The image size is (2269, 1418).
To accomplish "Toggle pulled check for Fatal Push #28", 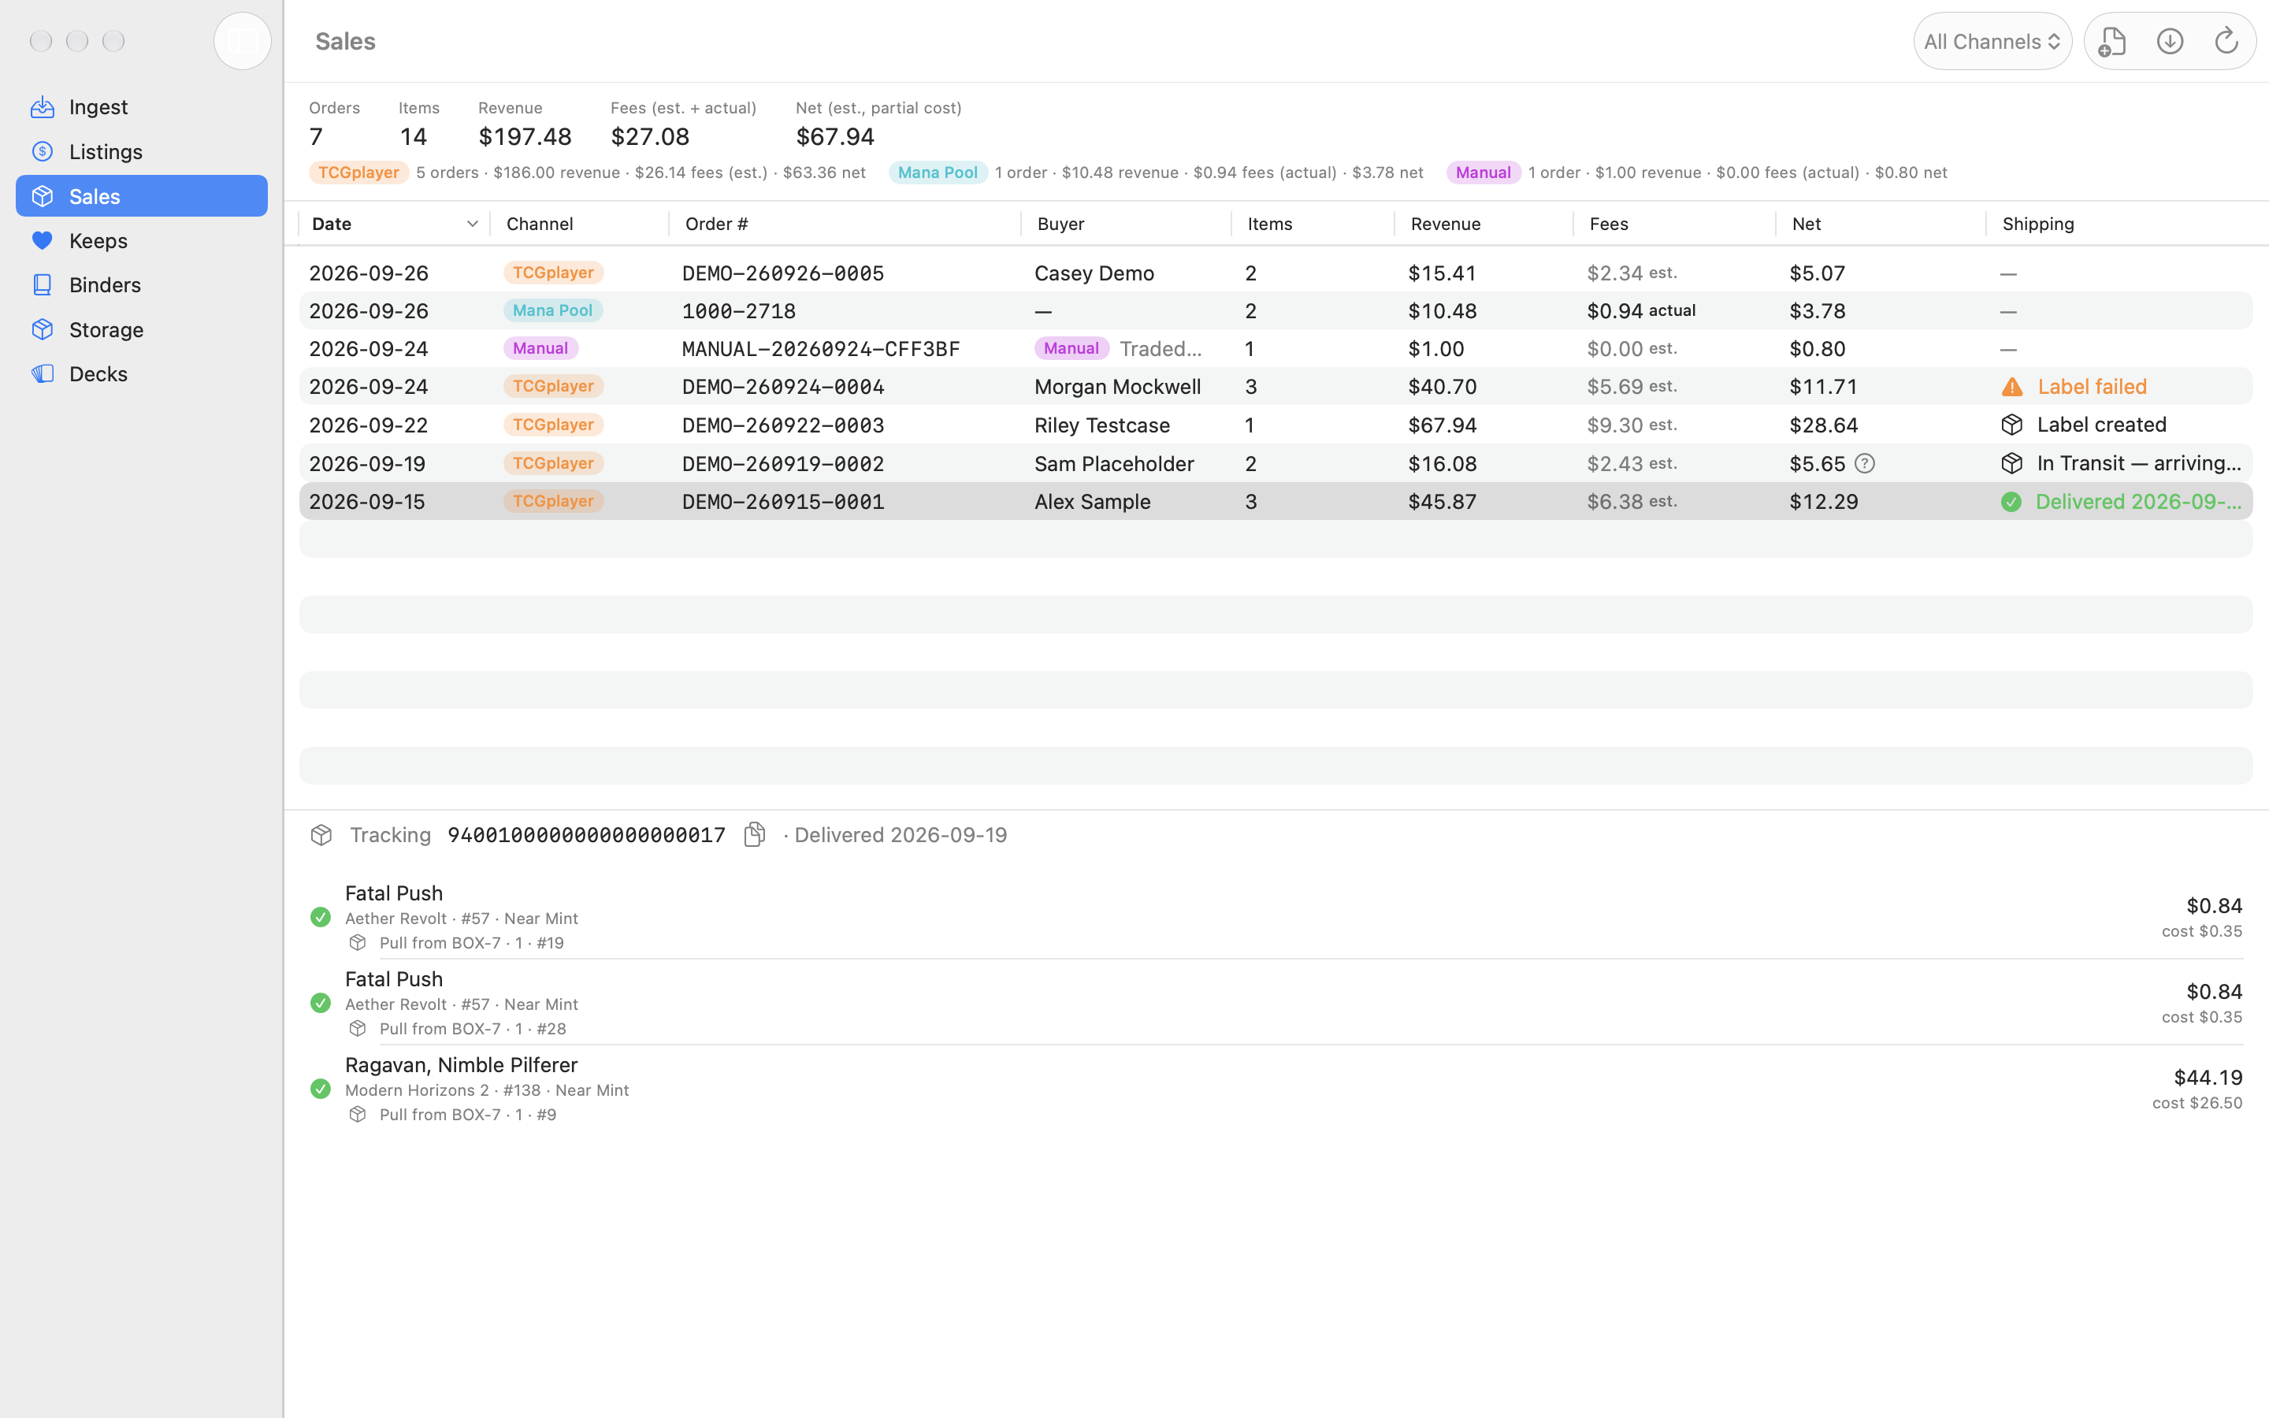I will [321, 1004].
